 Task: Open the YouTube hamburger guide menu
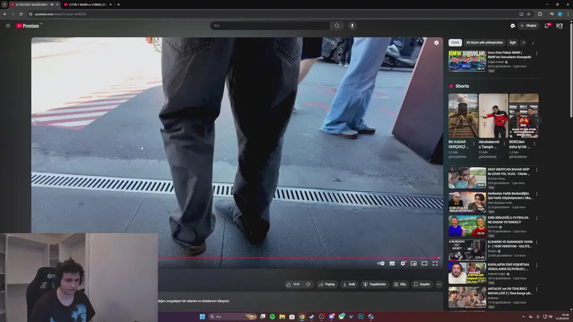pos(8,25)
